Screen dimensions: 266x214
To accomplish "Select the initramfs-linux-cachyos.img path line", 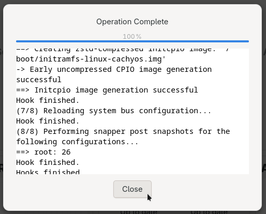I will 91,59.
